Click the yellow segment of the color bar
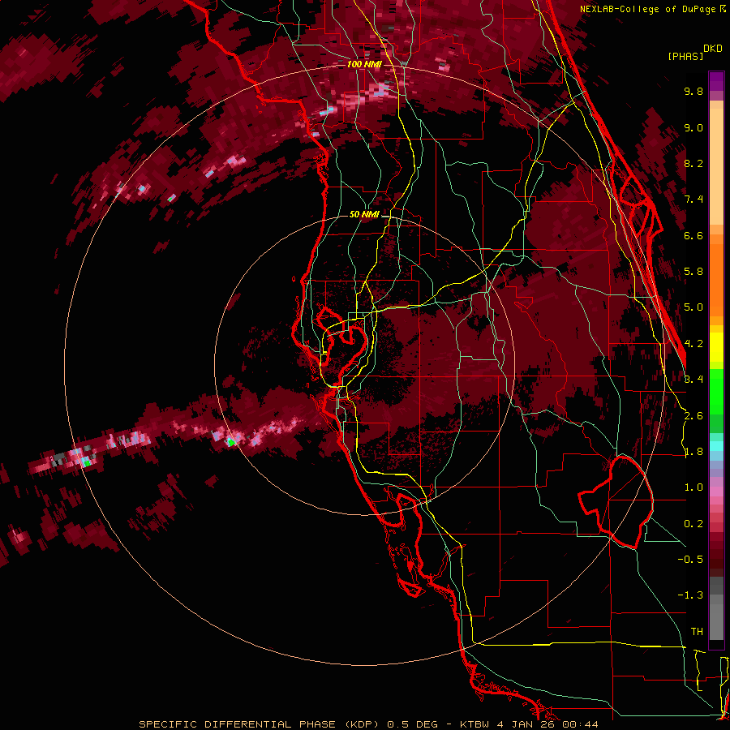The height and width of the screenshot is (730, 730). point(716,347)
